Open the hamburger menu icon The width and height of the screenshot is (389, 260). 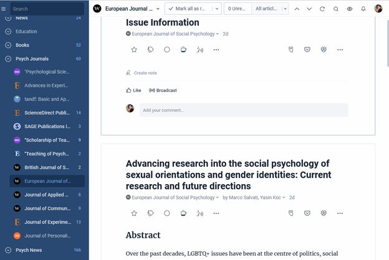4,9
